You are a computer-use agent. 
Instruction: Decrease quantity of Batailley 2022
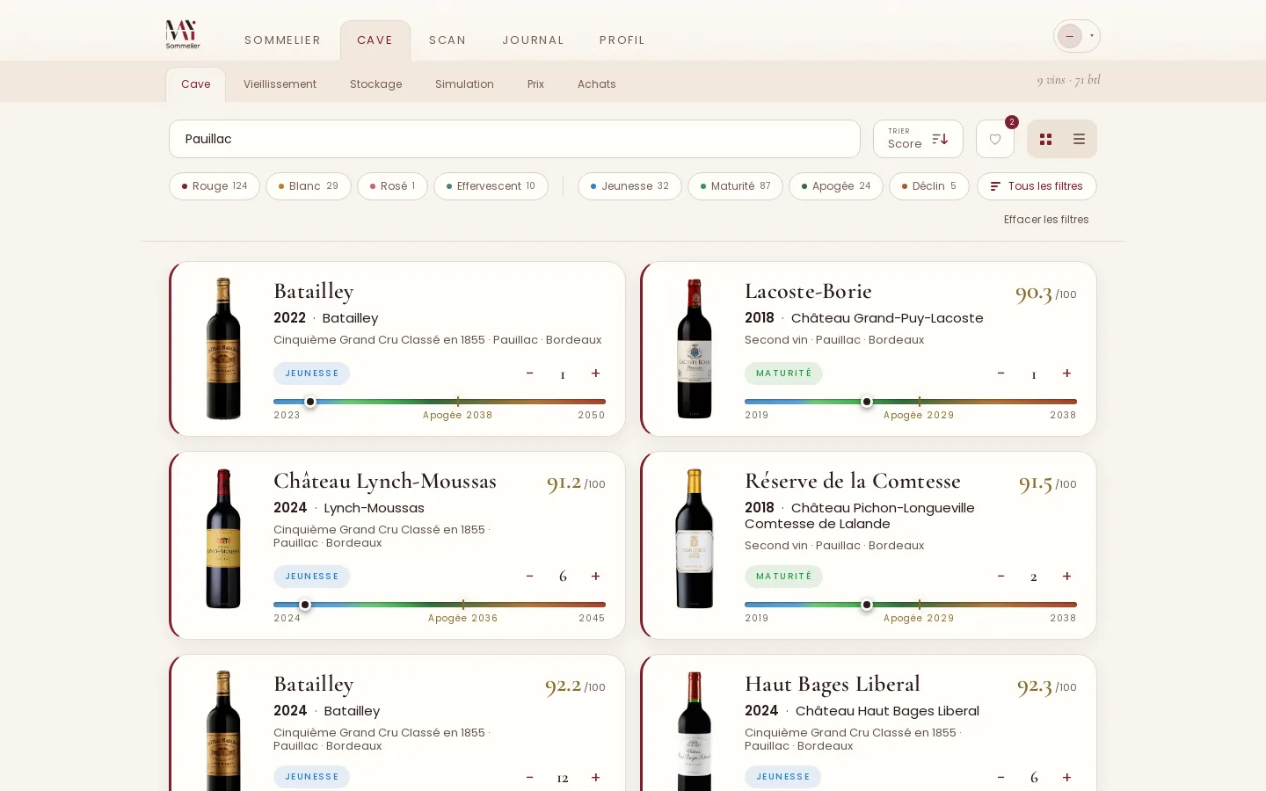pyautogui.click(x=529, y=374)
